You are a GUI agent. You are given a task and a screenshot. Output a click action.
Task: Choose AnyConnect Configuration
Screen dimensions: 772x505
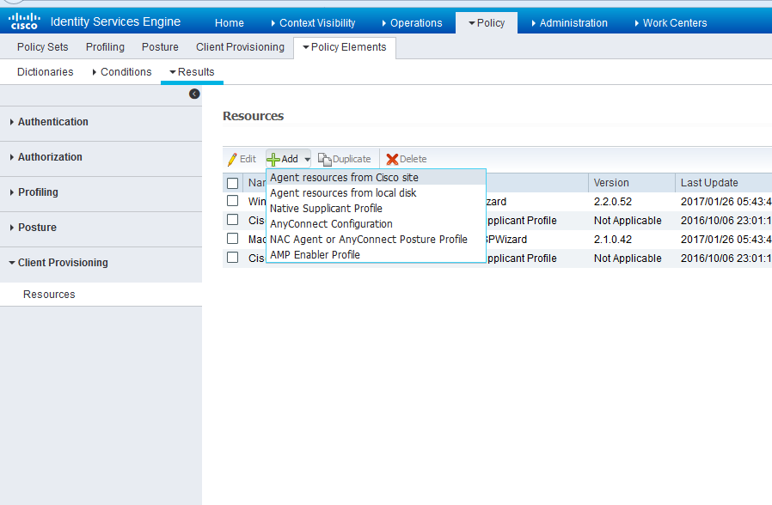376,224
